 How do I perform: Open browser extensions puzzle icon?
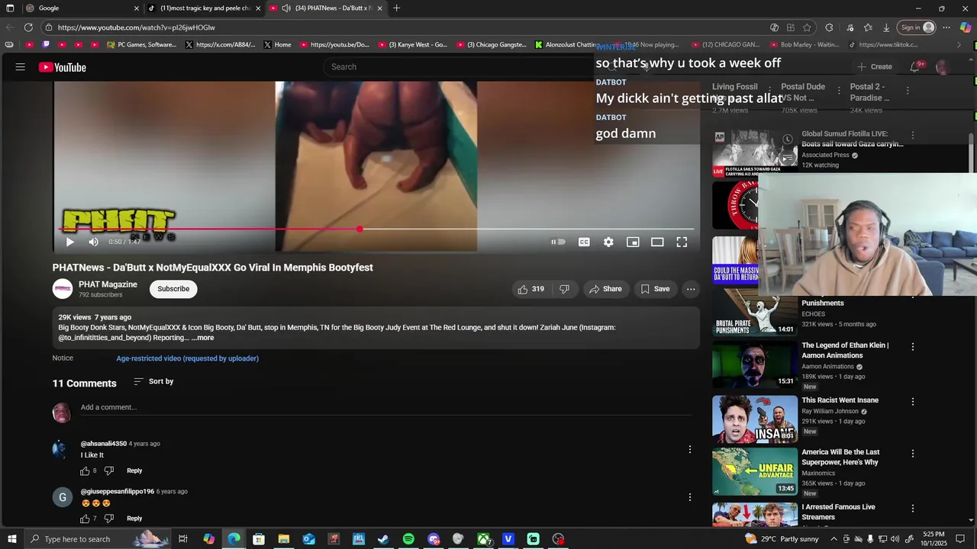(x=829, y=27)
